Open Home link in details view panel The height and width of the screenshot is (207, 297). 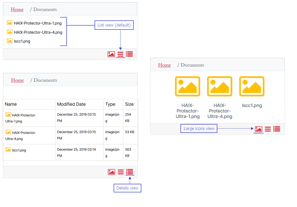pos(18,80)
